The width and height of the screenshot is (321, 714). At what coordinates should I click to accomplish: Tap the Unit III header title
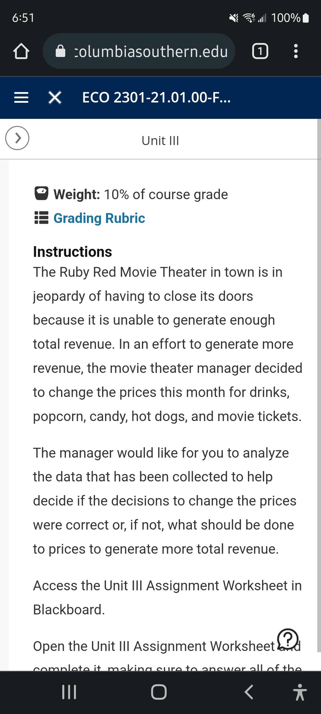(x=160, y=141)
